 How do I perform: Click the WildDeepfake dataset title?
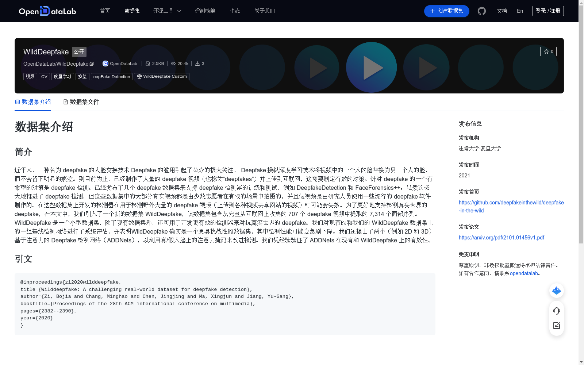(x=46, y=52)
